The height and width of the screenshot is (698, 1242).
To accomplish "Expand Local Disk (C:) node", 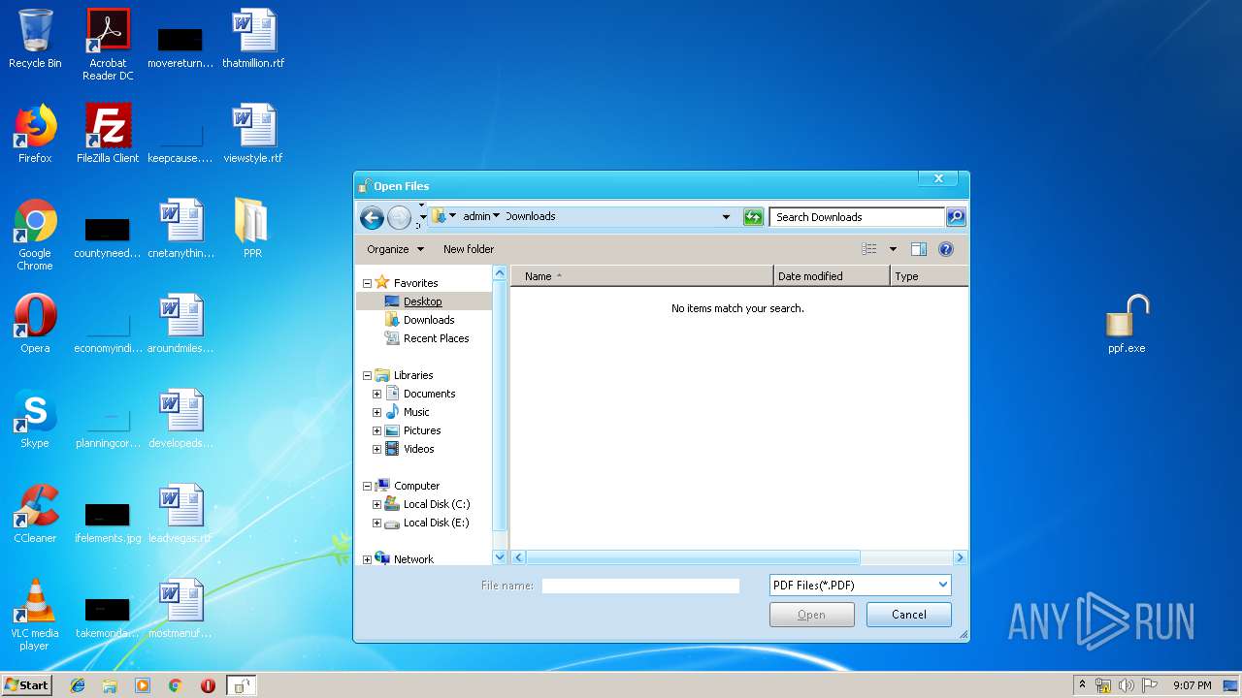I will point(377,504).
